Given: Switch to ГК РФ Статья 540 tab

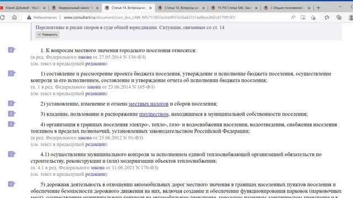Looking at the screenshot, I should coord(234,8).
